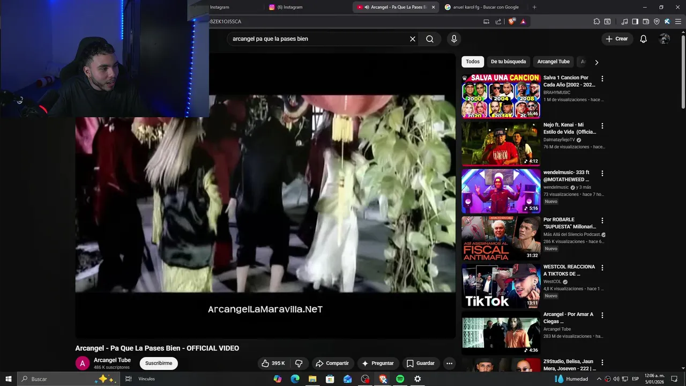Open the taskbar clock showing 12:06 a. m.
This screenshot has height=386, width=686.
pyautogui.click(x=654, y=379)
